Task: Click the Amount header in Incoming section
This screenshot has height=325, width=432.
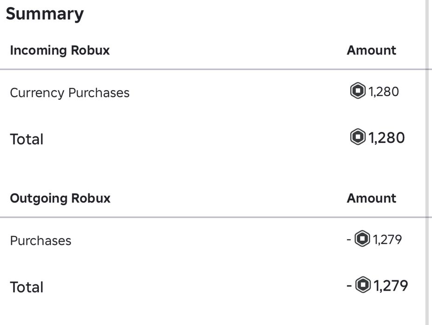Action: point(371,50)
